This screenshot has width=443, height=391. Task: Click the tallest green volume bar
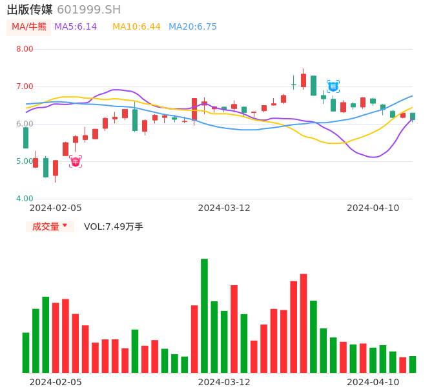(204, 316)
